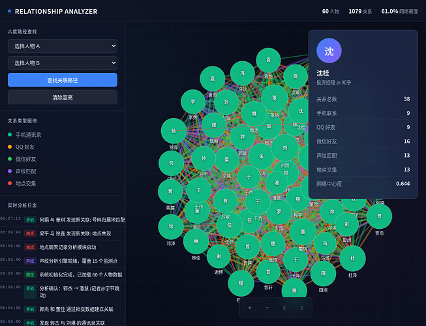Click the 声纹匹配 legend label
The width and height of the screenshot is (426, 326).
click(x=26, y=171)
